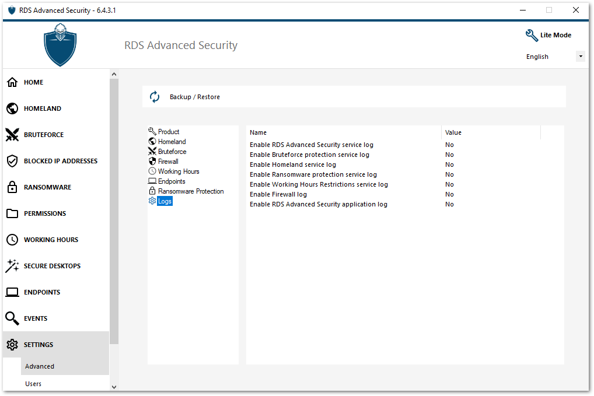
Task: Minimize the RDS Advanced Security window
Action: coord(523,10)
